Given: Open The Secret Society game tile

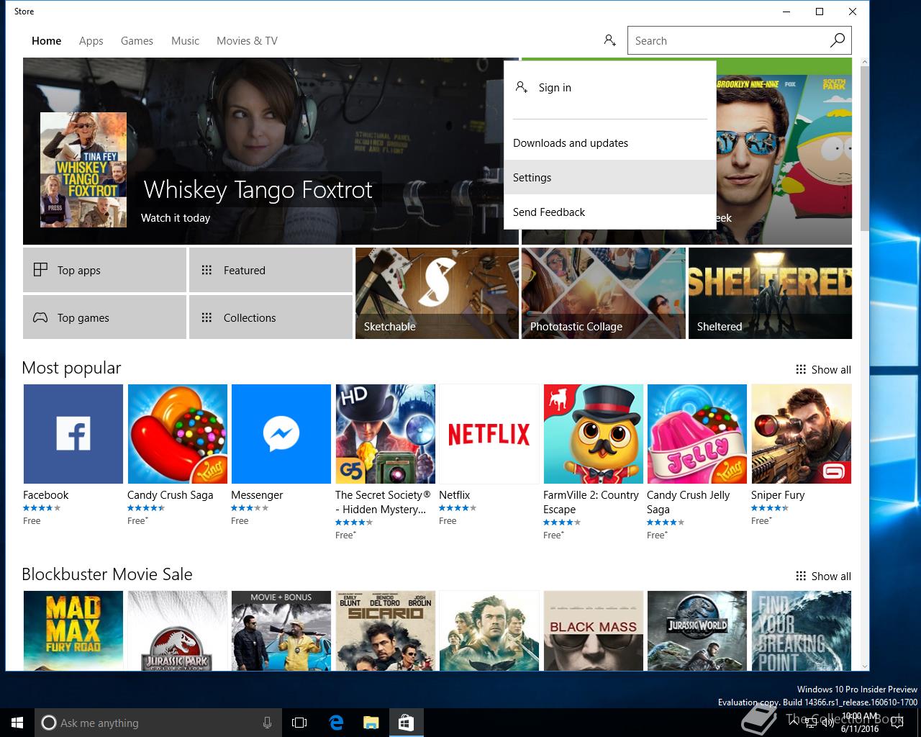Looking at the screenshot, I should coord(386,434).
